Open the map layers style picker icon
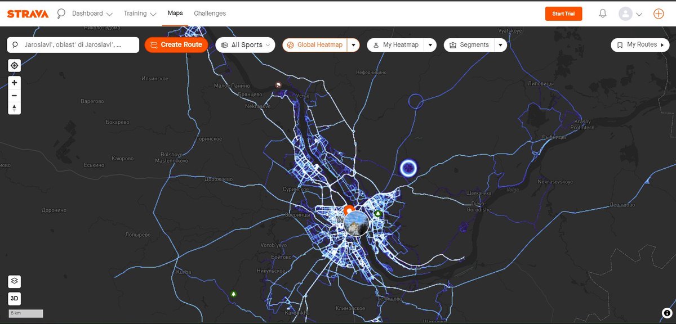This screenshot has height=324, width=676. tap(14, 281)
